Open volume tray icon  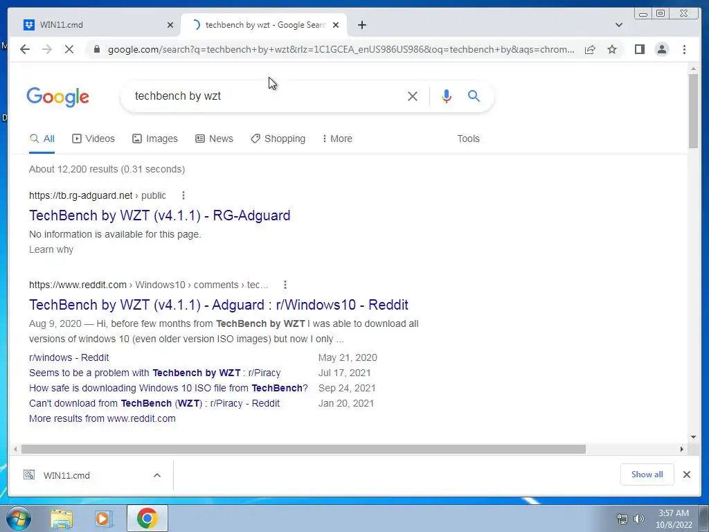[639, 519]
